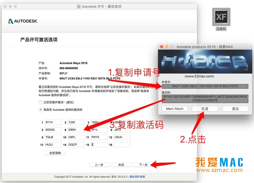Go back with the 上一步 button
The height and width of the screenshot is (183, 254).
(99, 165)
